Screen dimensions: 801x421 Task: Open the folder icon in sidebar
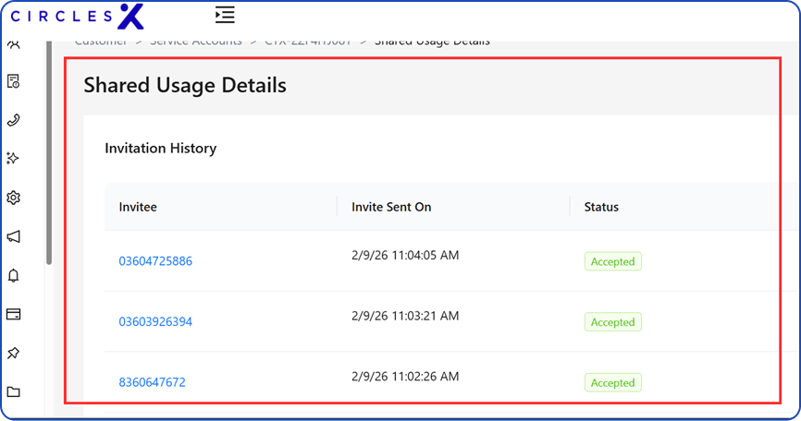(x=14, y=391)
